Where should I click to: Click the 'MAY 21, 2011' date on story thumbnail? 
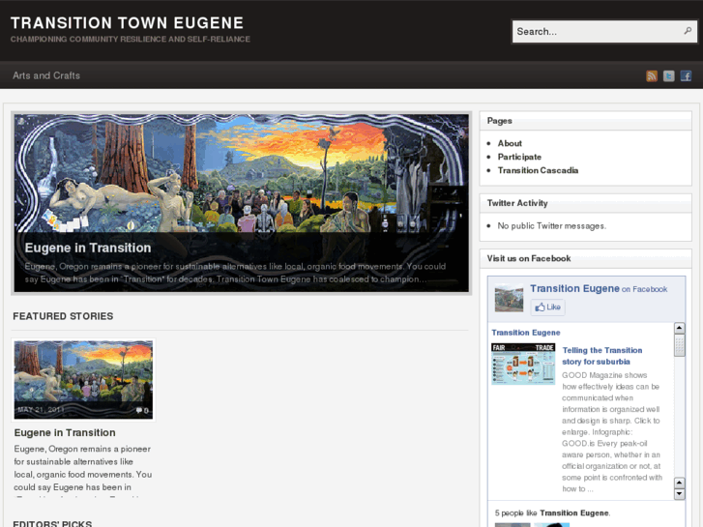point(41,409)
